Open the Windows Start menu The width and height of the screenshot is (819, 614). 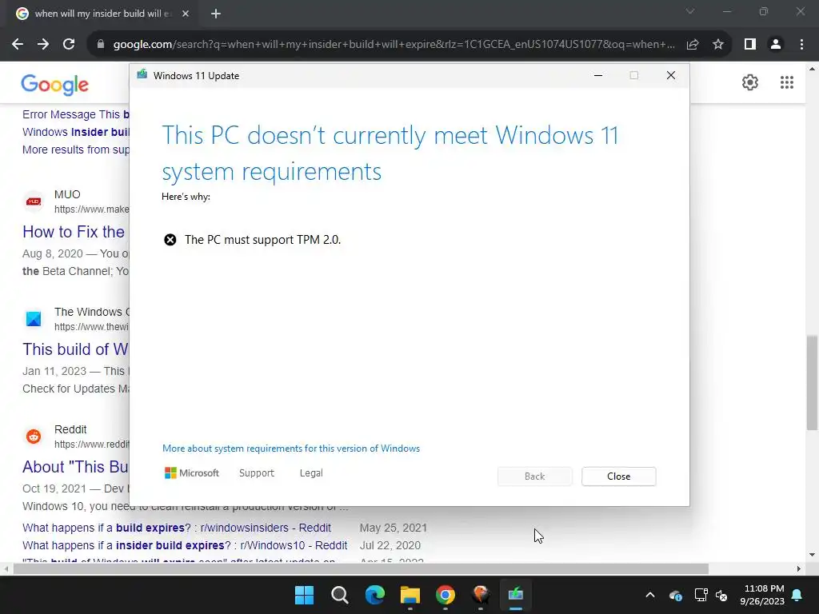coord(304,595)
